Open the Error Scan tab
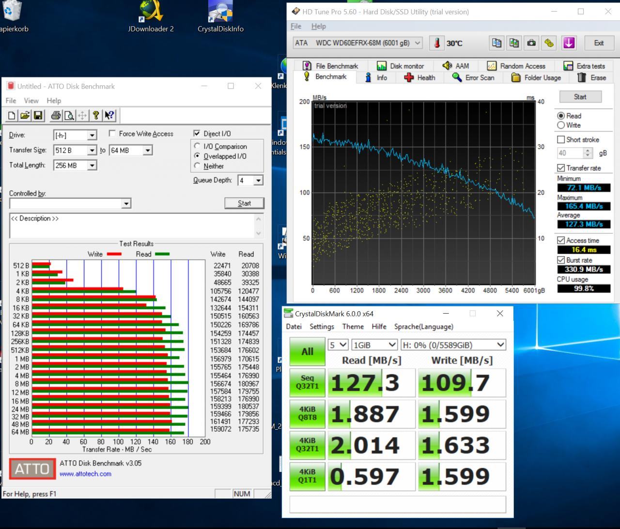 click(x=473, y=77)
